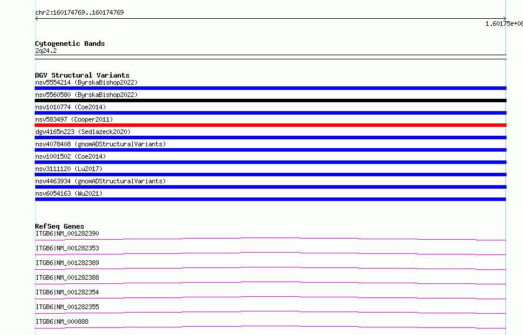Click the blue bar for nsv1010774
Screen dimensions: 523x335
click(x=270, y=113)
